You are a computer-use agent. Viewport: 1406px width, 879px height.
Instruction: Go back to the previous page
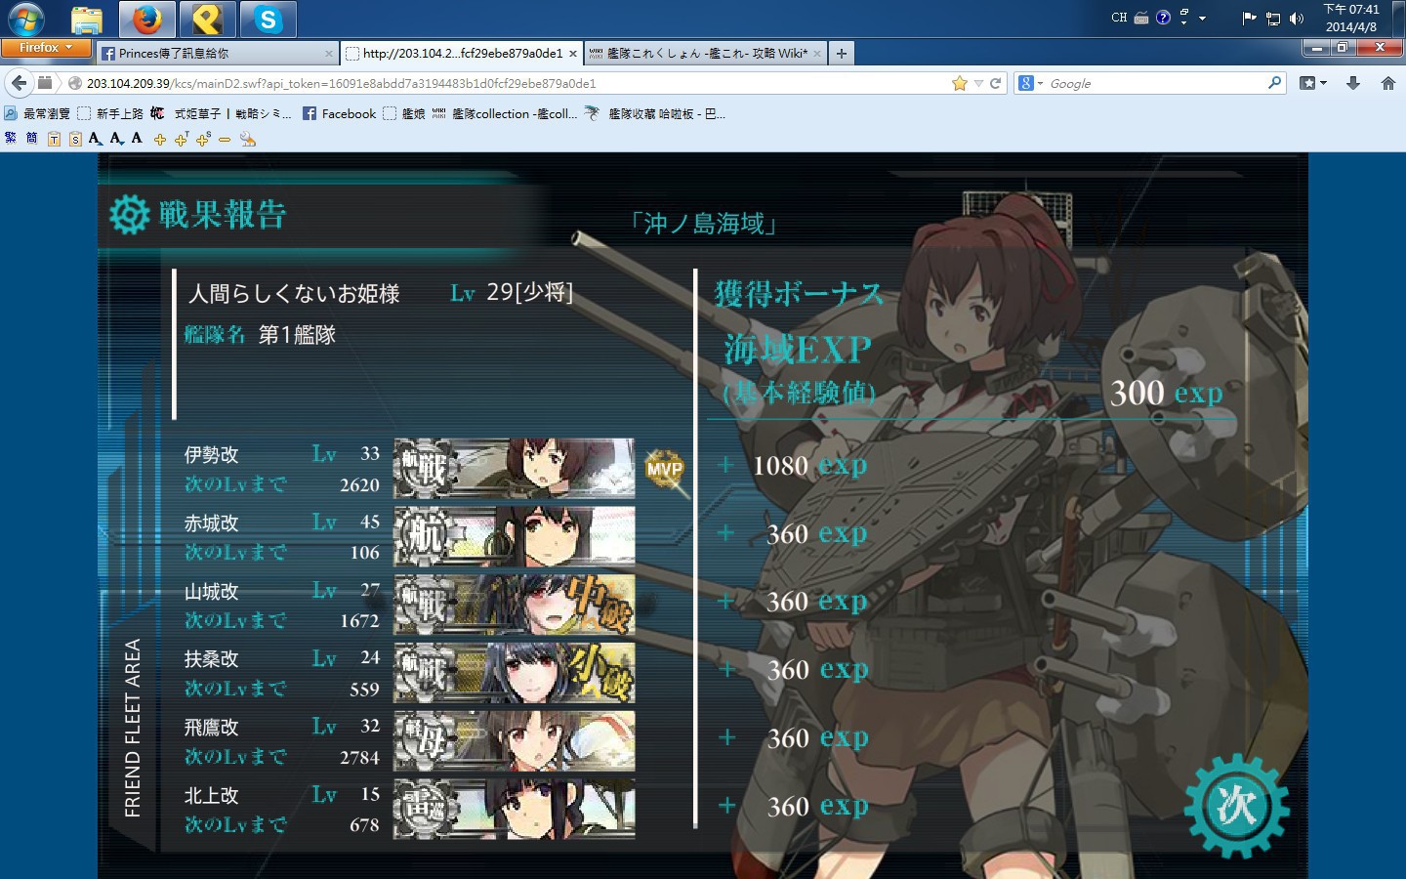coord(19,83)
